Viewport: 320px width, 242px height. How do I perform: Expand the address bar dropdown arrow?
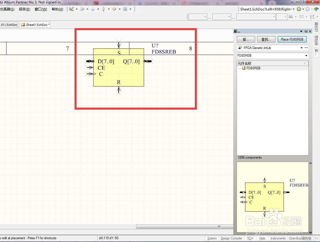(x=293, y=9)
